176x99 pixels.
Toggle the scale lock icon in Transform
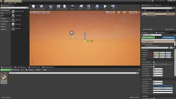[172, 57]
